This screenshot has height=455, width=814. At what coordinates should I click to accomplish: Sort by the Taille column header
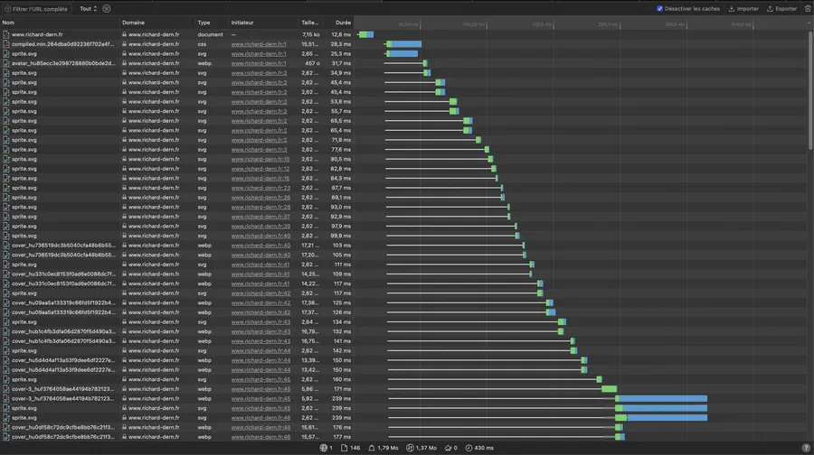(x=310, y=23)
